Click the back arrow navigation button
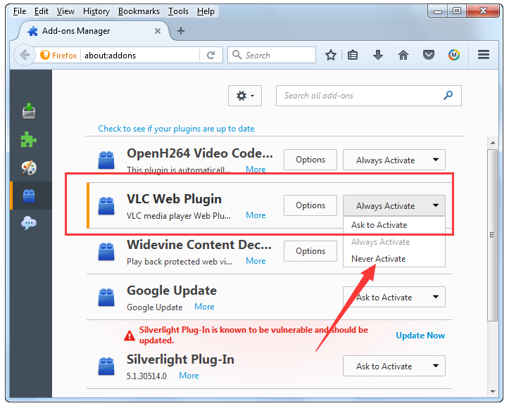 pyautogui.click(x=25, y=55)
